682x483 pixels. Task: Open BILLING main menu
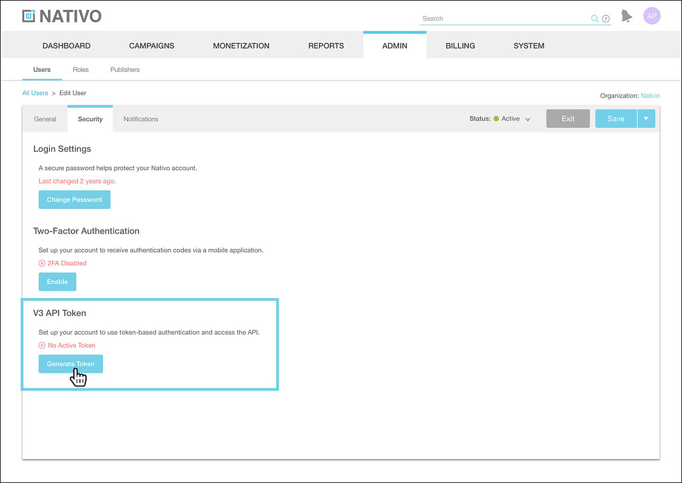click(x=460, y=46)
